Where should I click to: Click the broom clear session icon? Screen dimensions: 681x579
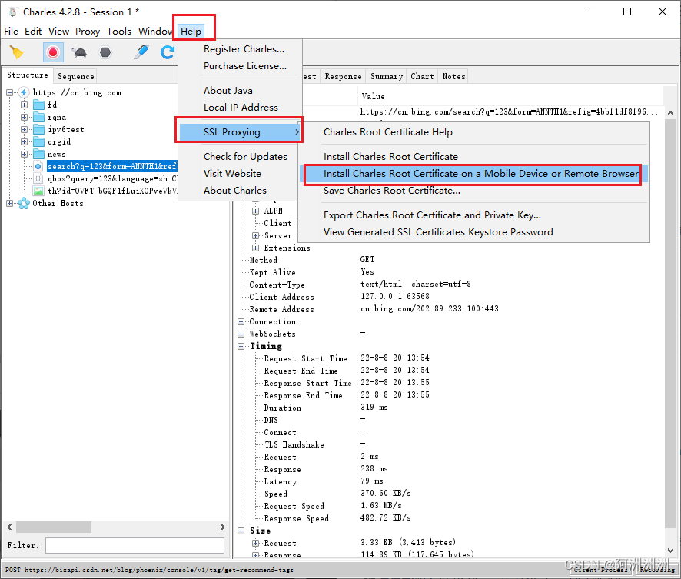click(x=16, y=52)
